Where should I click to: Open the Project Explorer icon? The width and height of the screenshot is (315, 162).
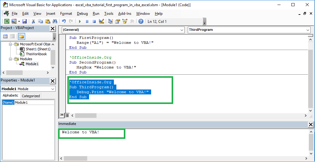point(110,21)
